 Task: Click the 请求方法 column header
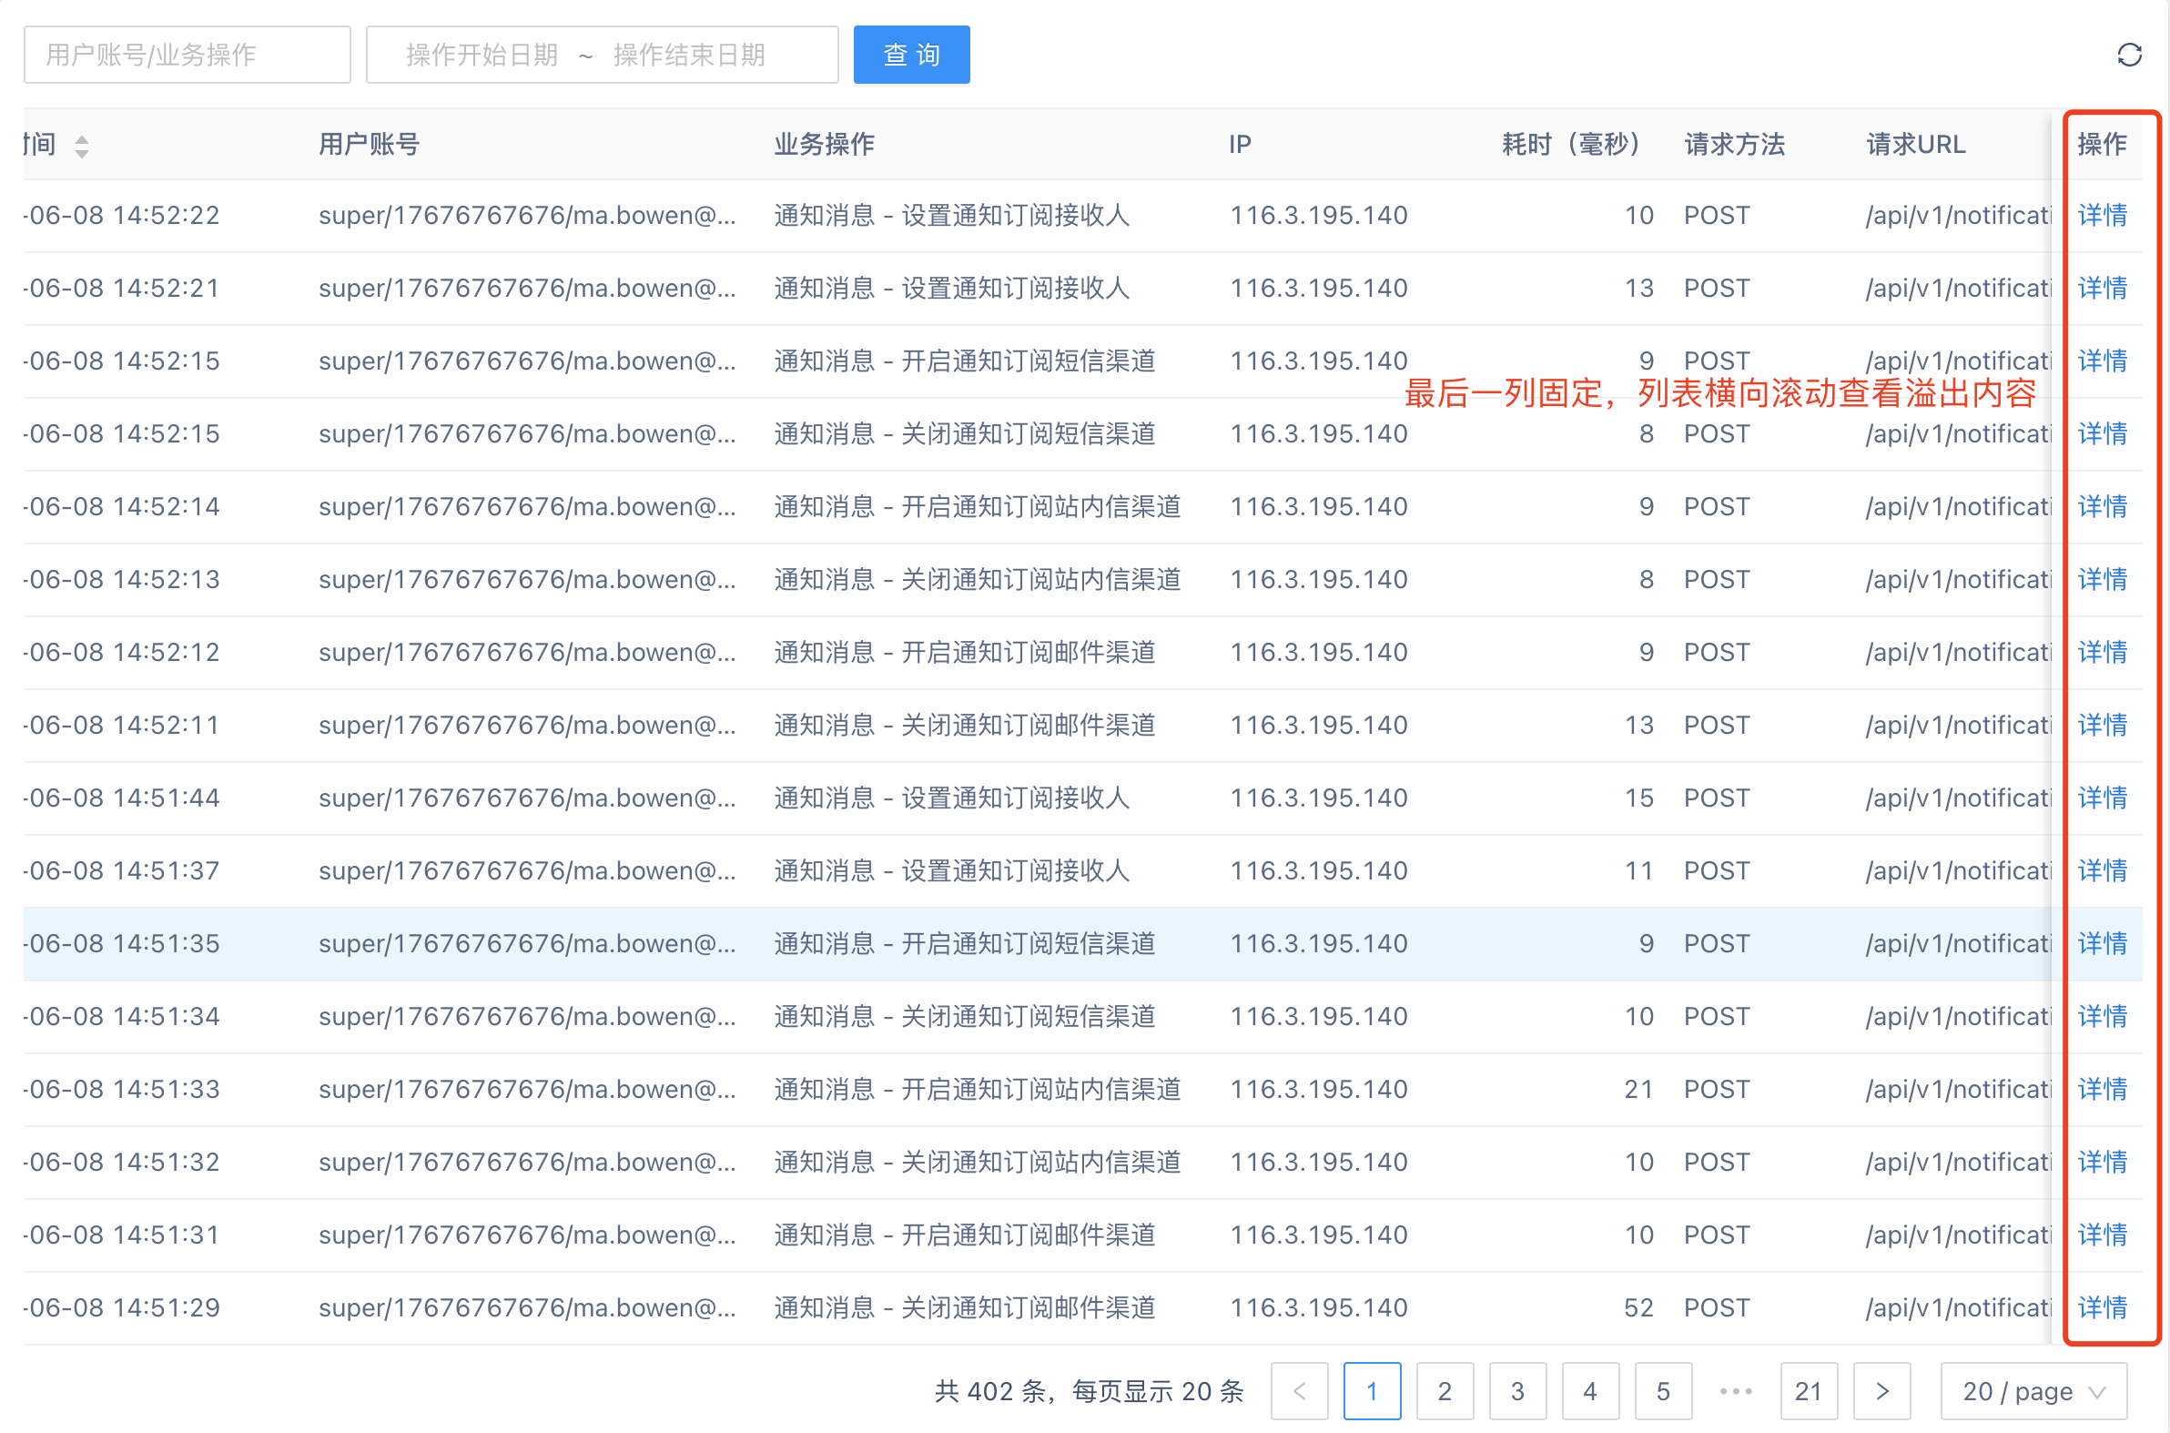pos(1734,145)
